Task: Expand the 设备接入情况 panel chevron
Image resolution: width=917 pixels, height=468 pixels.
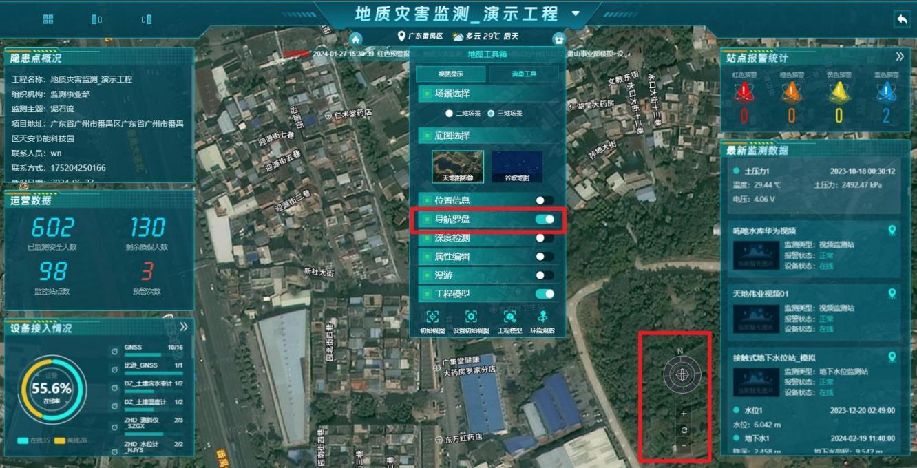Action: (x=183, y=327)
